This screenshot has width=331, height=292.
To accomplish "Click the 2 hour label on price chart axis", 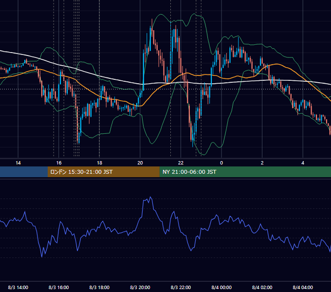I will [x=262, y=163].
